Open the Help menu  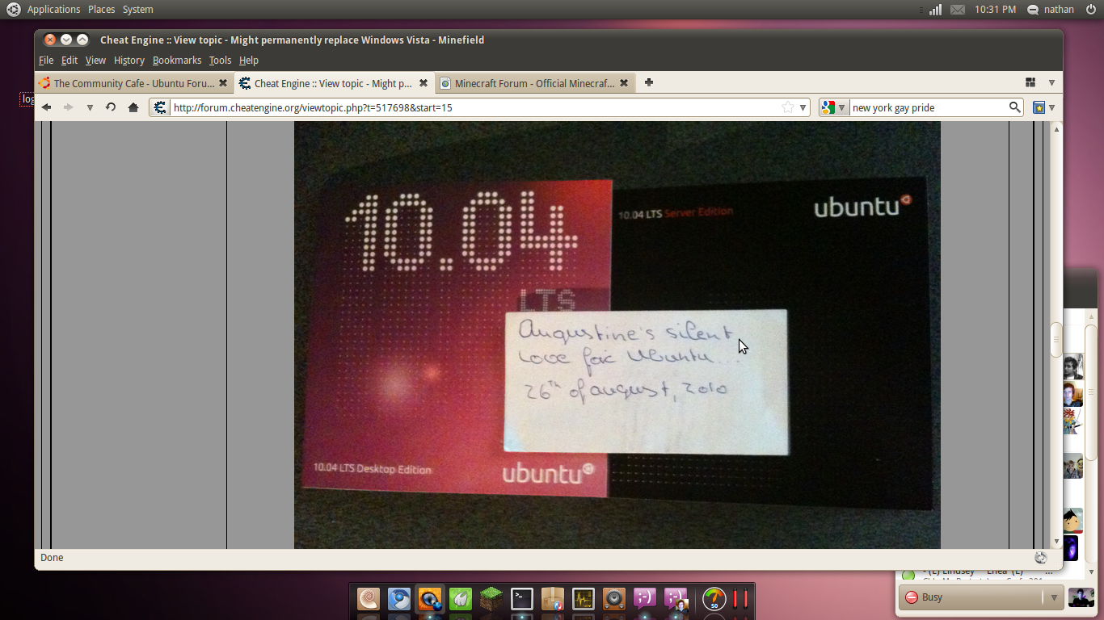(x=249, y=61)
